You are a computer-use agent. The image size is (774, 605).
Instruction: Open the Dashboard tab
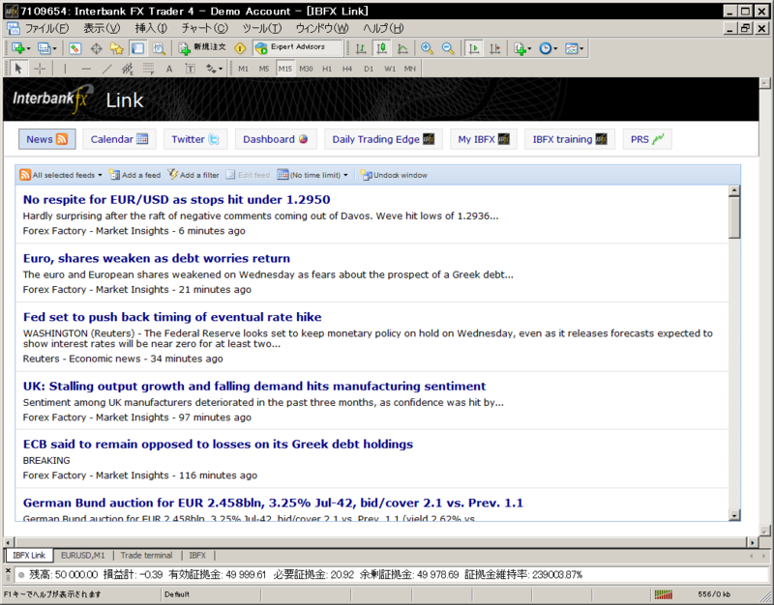[x=276, y=139]
